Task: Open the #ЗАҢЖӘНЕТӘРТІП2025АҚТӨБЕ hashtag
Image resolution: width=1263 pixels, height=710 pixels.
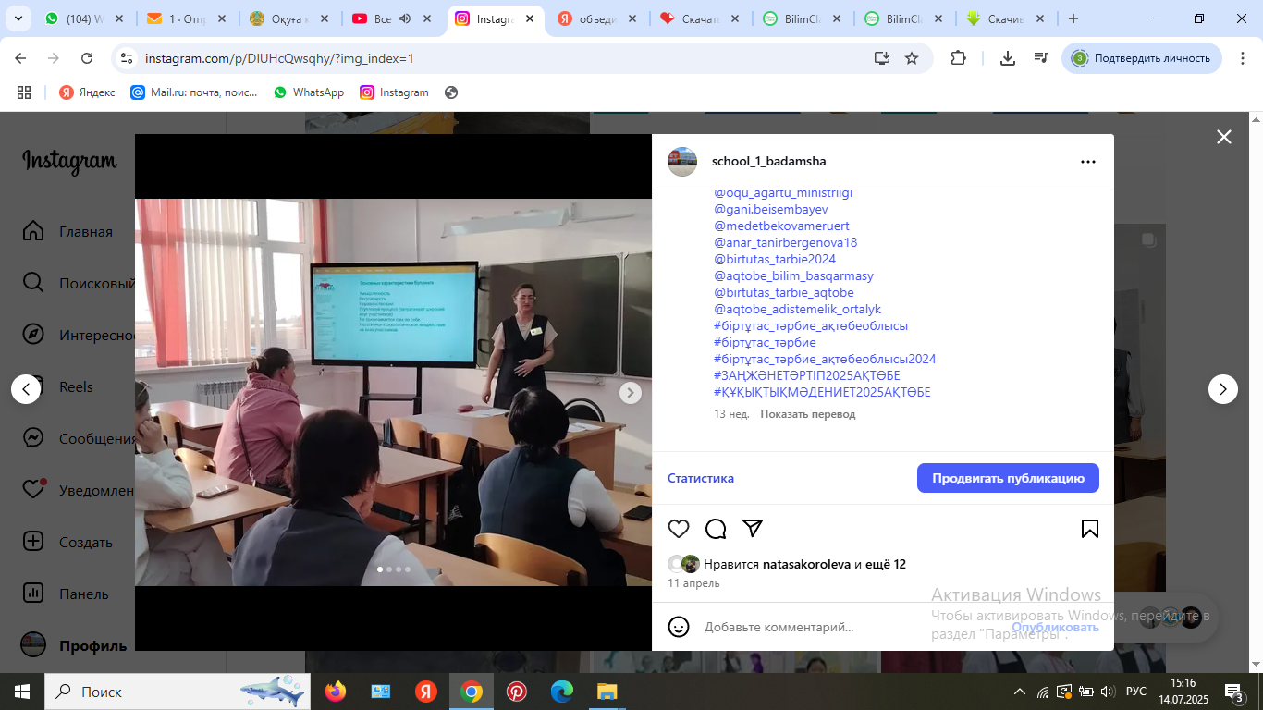Action: [807, 376]
